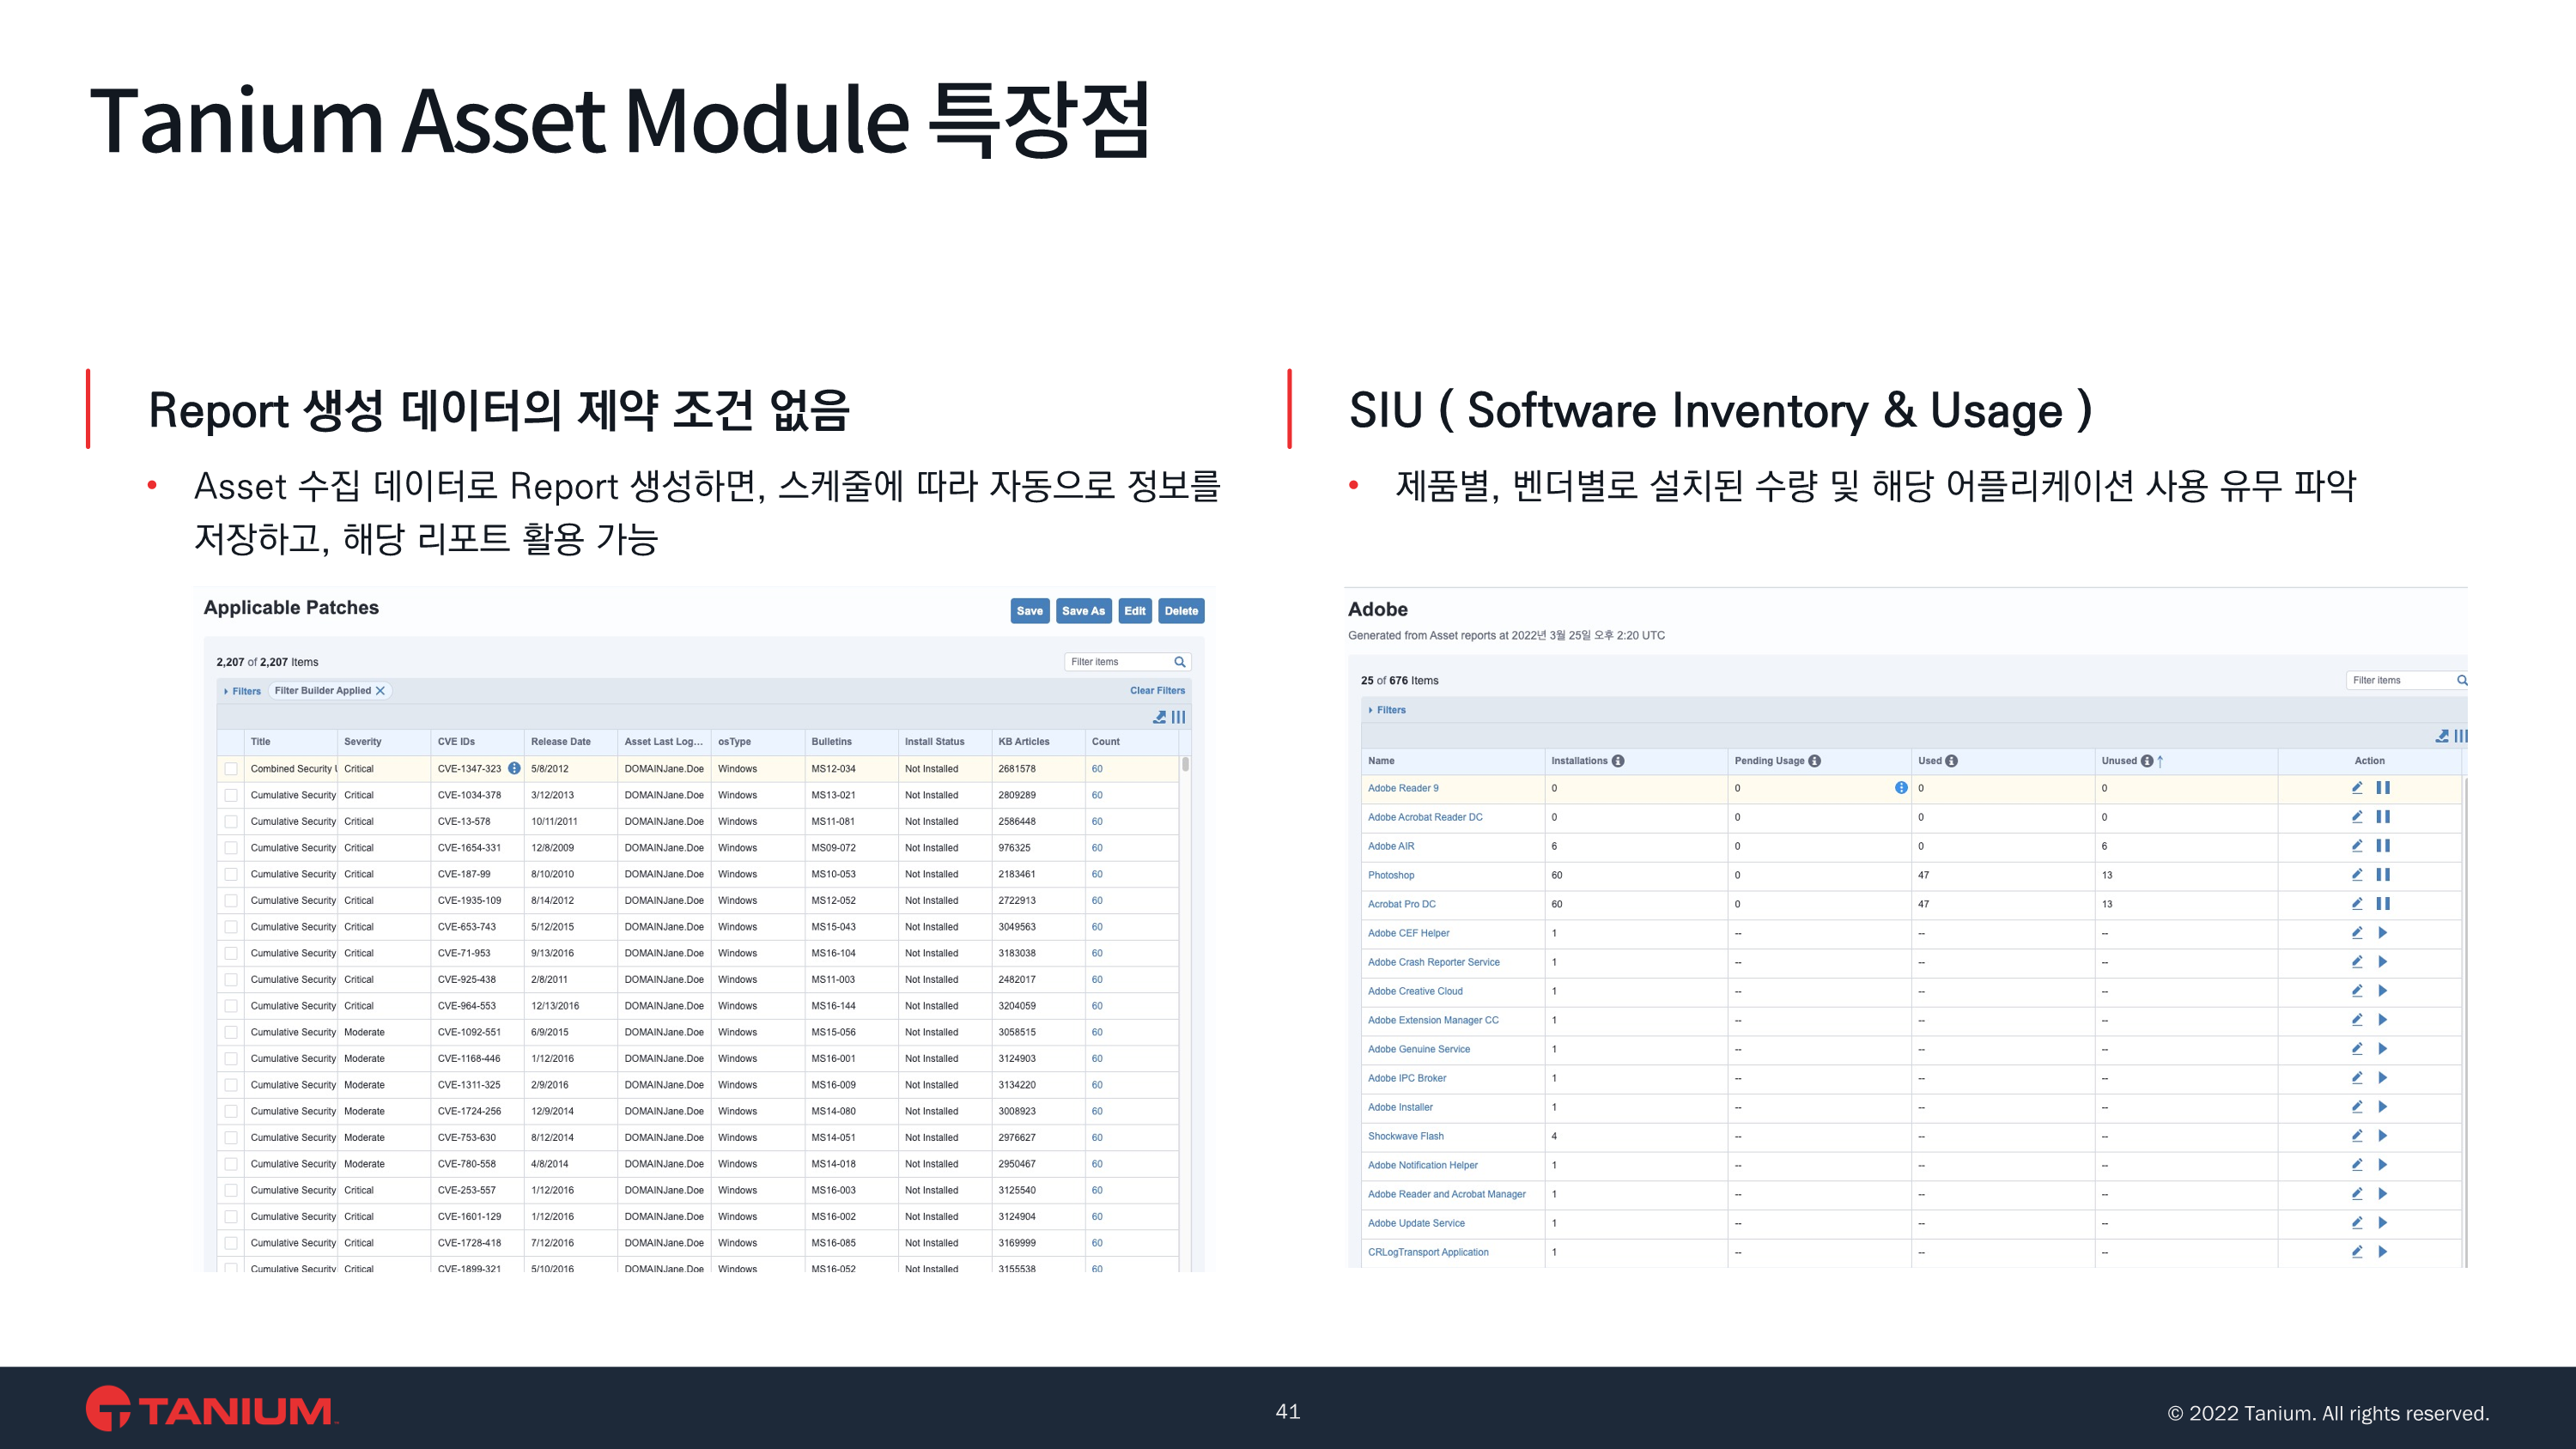Tick checkbox for CVE-13-578 patch row

[x=231, y=821]
